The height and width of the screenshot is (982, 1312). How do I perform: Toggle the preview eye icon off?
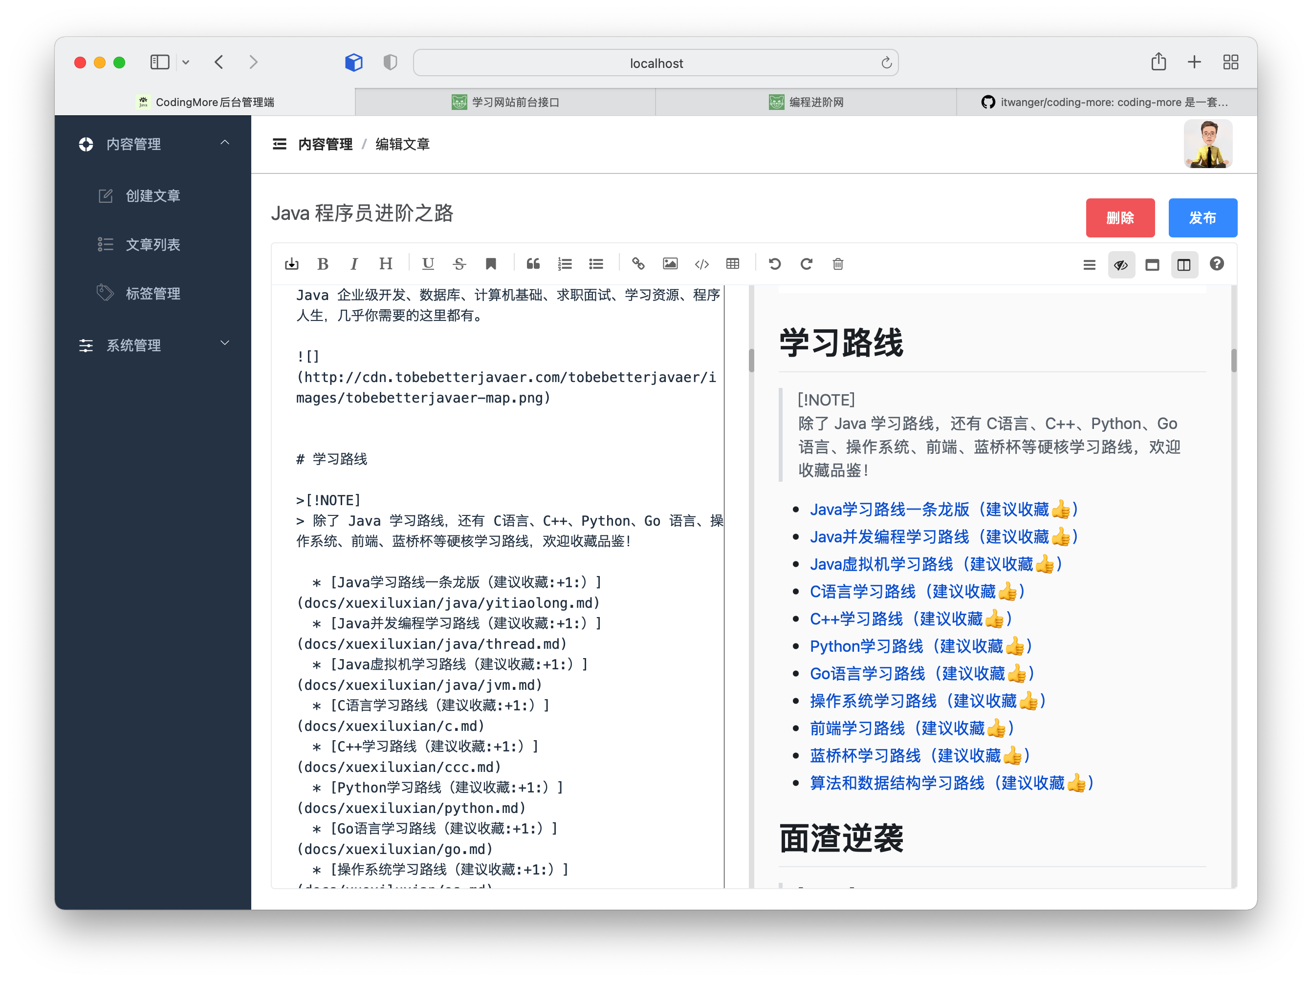click(1120, 265)
